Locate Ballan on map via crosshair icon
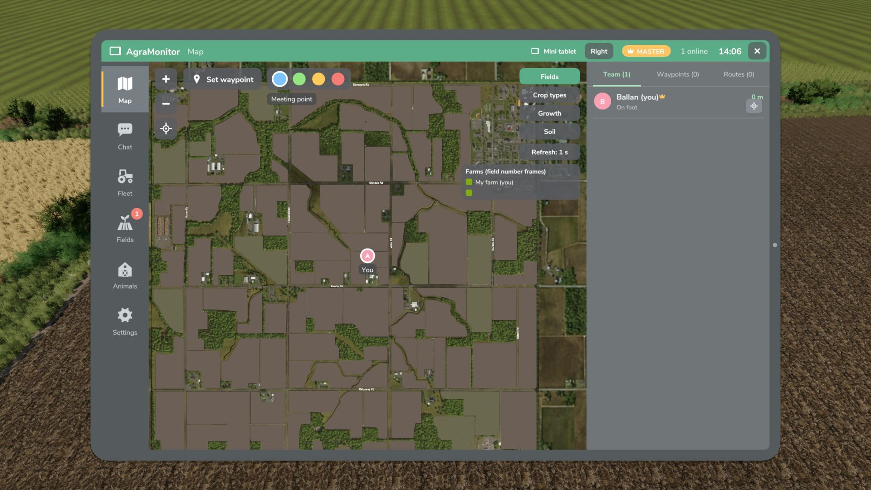 (754, 106)
